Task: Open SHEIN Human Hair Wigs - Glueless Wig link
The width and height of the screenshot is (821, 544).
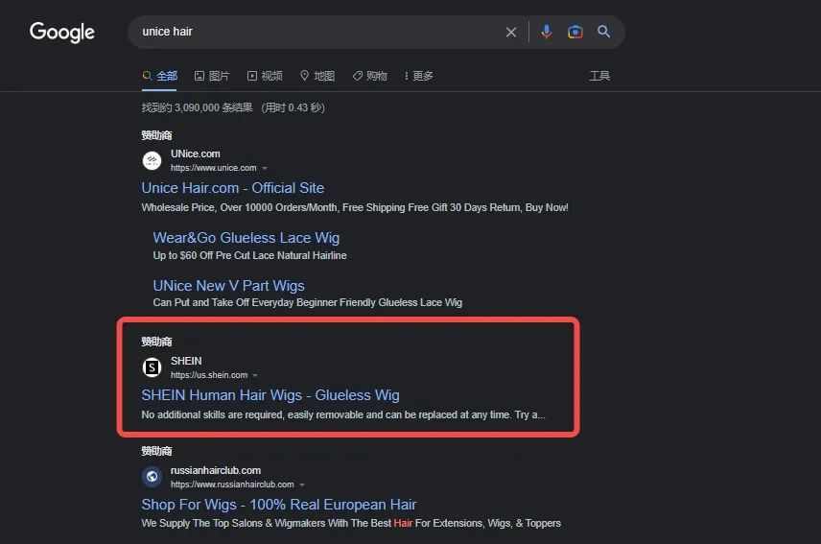Action: tap(270, 395)
